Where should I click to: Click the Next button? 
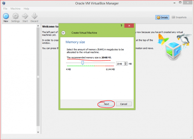[x=106, y=104]
